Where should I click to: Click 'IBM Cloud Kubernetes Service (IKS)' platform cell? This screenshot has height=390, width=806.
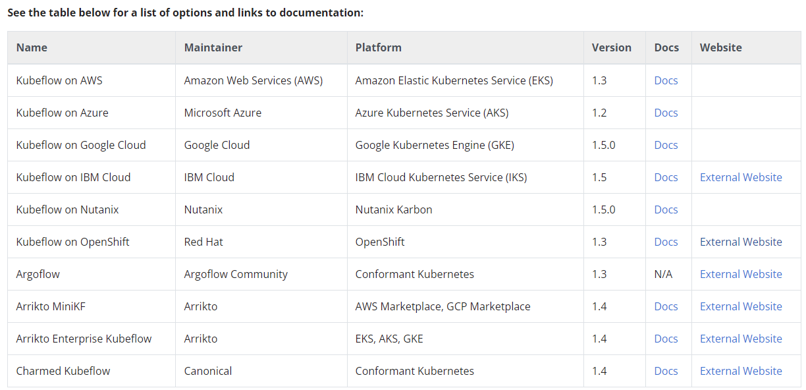tap(465, 177)
